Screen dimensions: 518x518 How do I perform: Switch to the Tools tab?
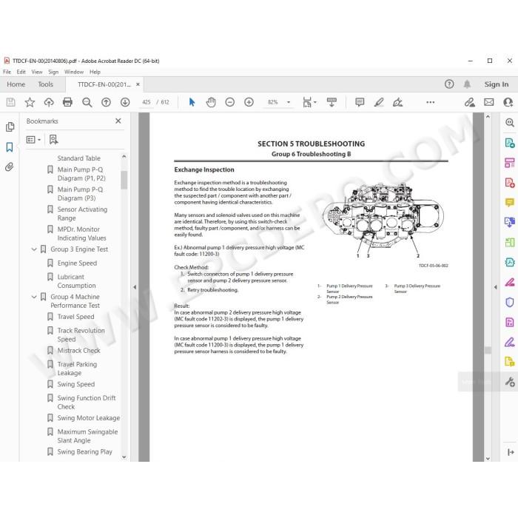(x=46, y=84)
